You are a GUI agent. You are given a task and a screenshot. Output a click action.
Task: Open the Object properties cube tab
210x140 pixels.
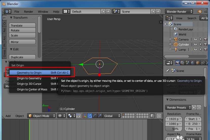tap(198, 63)
